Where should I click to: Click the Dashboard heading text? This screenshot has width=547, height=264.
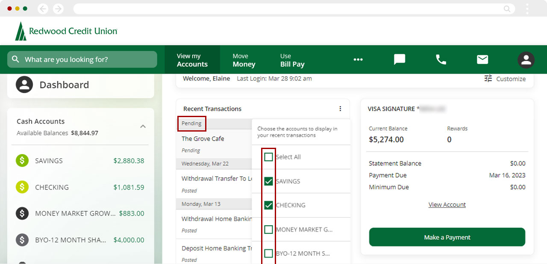pos(64,85)
